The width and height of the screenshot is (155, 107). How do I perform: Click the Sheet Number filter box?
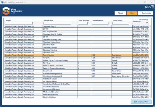pyautogui.click(x=100, y=23)
